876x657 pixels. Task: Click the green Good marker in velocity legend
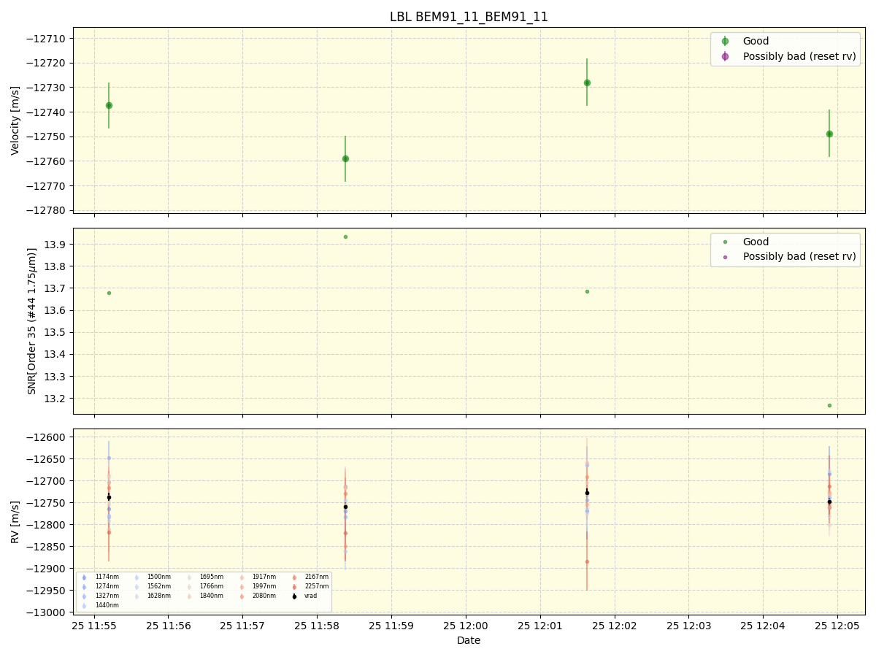pyautogui.click(x=725, y=42)
